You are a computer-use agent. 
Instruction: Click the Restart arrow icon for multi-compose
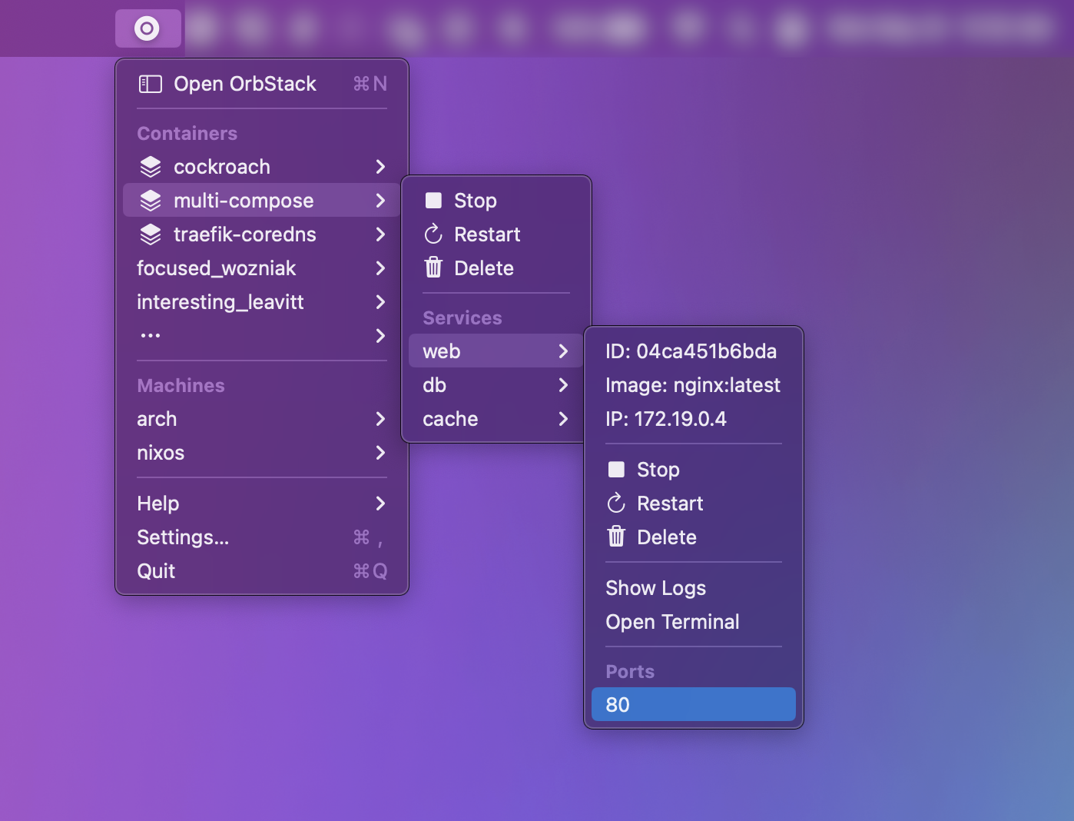click(434, 234)
